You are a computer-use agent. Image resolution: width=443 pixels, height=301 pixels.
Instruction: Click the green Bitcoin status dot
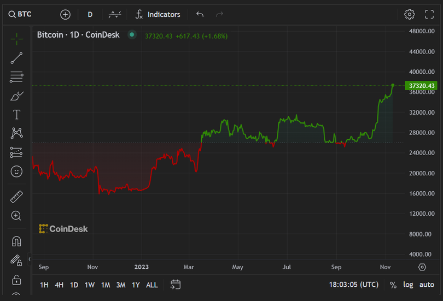(x=132, y=35)
